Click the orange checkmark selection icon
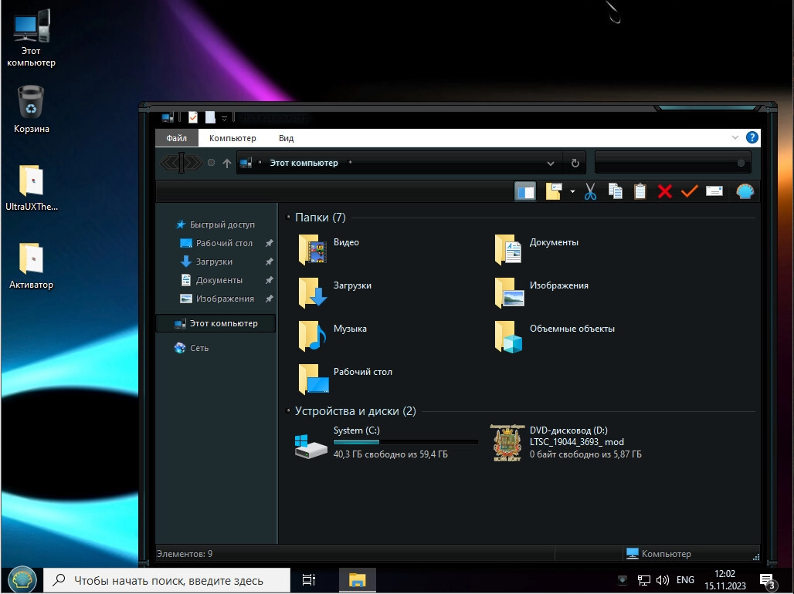 [x=689, y=191]
